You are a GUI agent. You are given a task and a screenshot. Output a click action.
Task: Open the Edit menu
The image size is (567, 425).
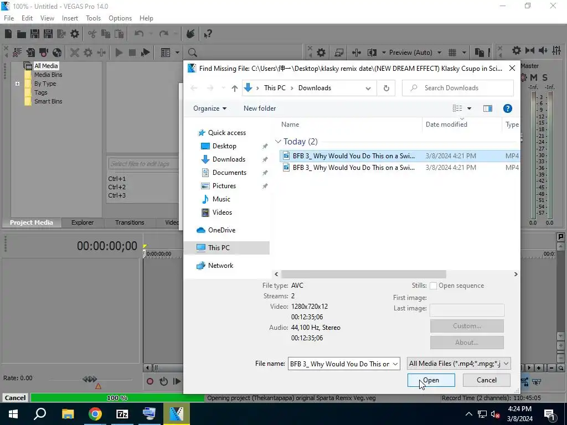click(x=27, y=18)
